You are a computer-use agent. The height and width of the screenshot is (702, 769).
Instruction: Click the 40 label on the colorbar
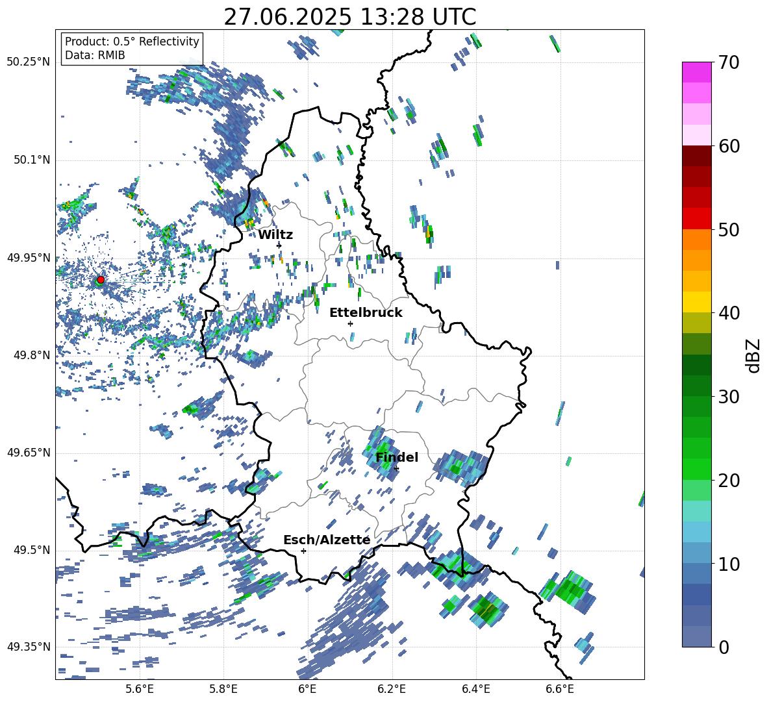pos(729,313)
